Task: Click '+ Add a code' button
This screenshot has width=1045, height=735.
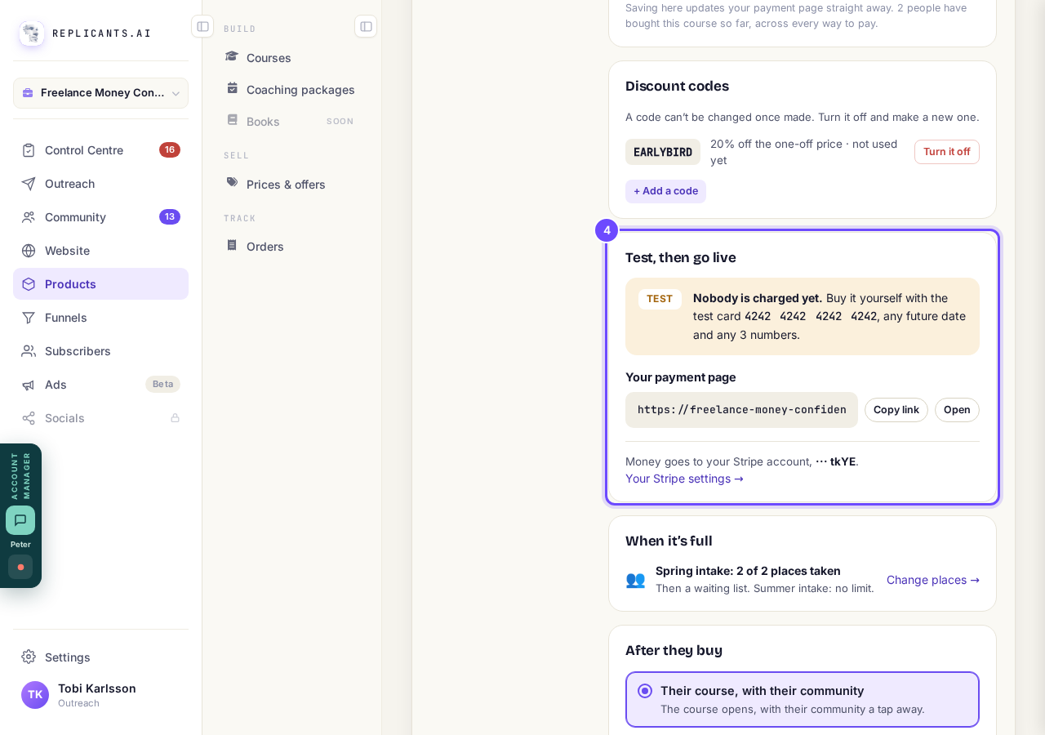Action: [x=665, y=191]
